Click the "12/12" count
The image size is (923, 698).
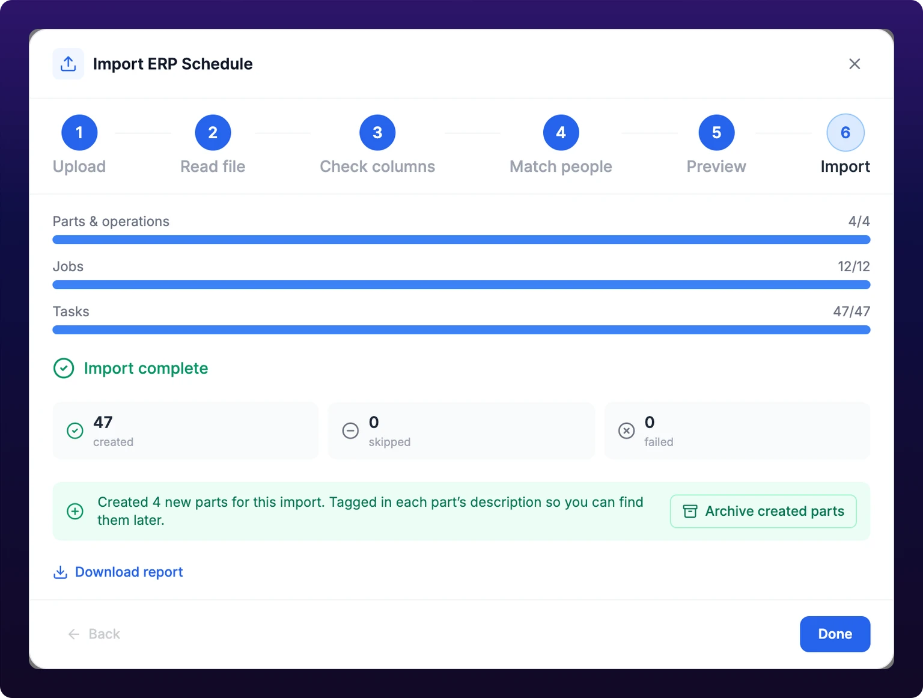click(854, 266)
